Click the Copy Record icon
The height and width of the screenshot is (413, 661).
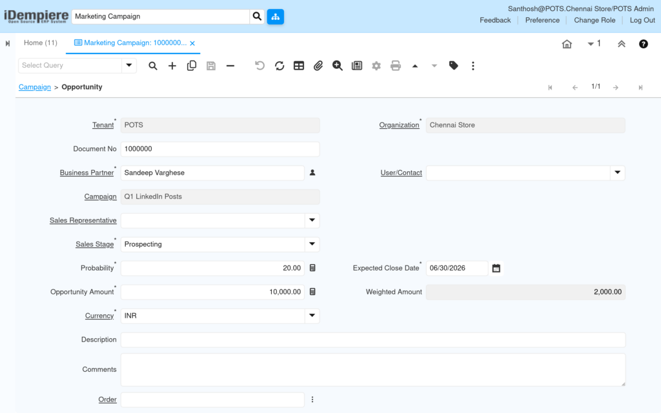(x=191, y=66)
